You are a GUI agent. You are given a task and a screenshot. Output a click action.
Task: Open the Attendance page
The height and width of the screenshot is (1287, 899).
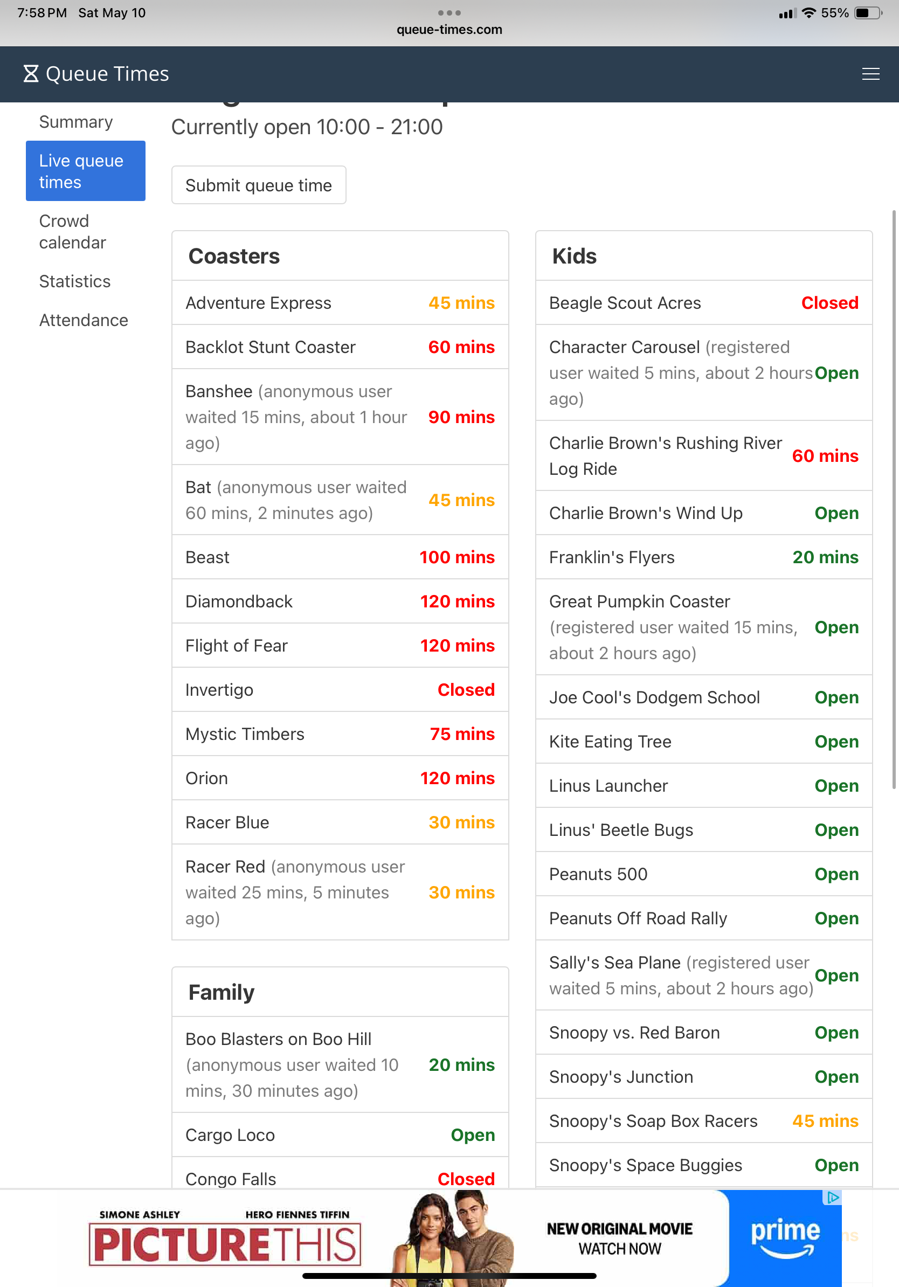coord(84,320)
